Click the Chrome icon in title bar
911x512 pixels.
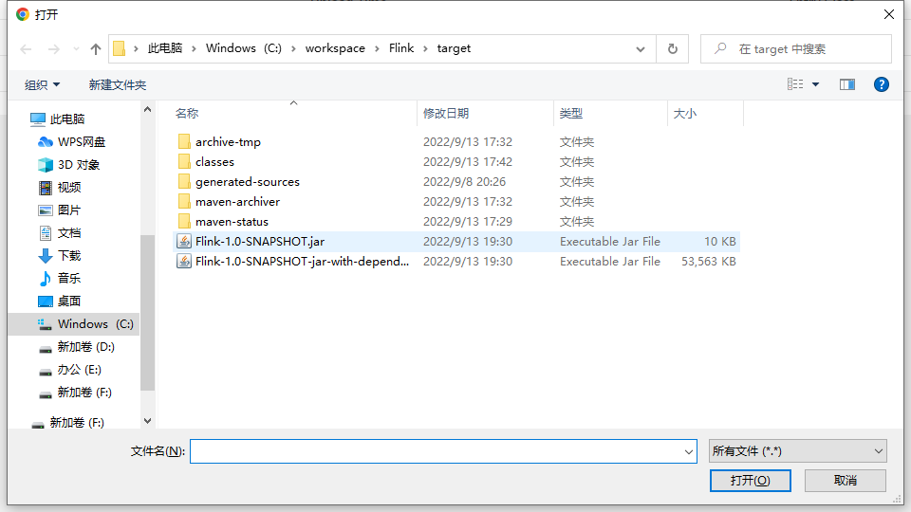[23, 14]
